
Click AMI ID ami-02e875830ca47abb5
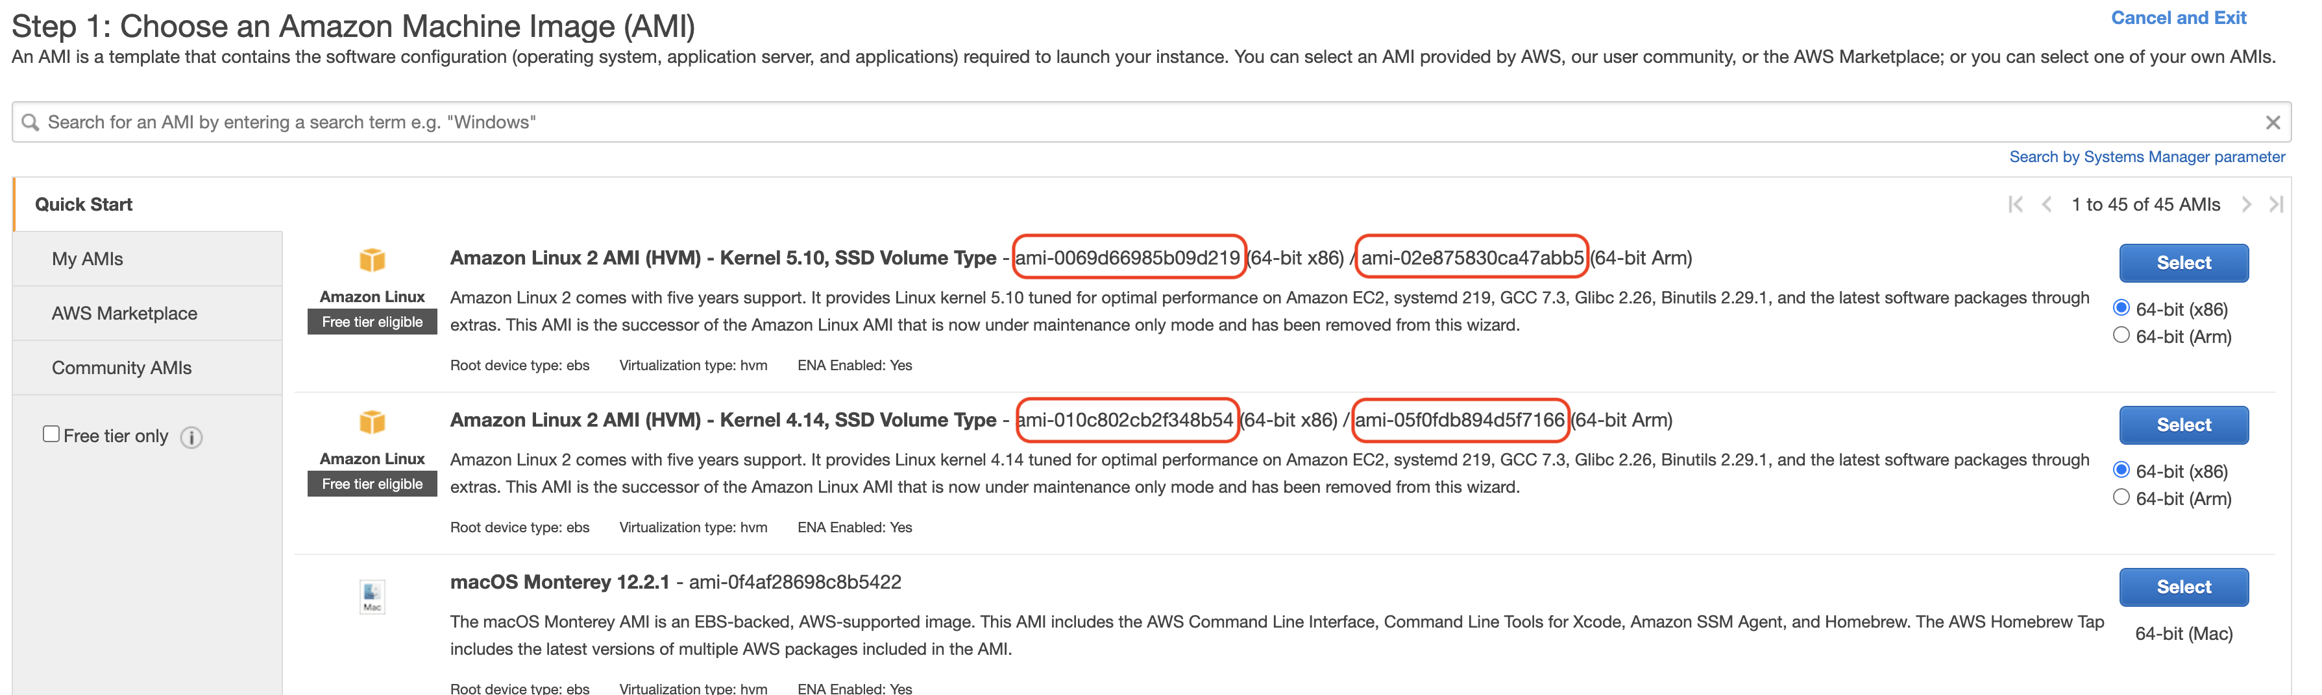pyautogui.click(x=1472, y=259)
